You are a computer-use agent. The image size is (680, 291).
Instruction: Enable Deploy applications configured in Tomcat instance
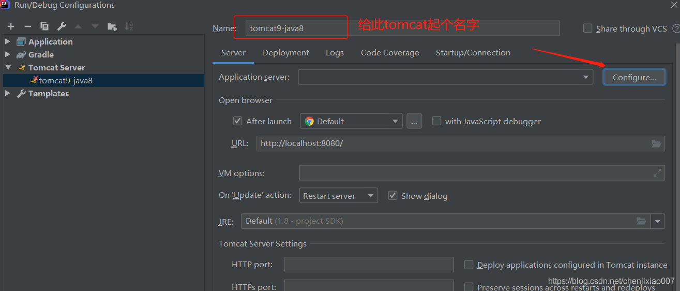[x=469, y=265]
